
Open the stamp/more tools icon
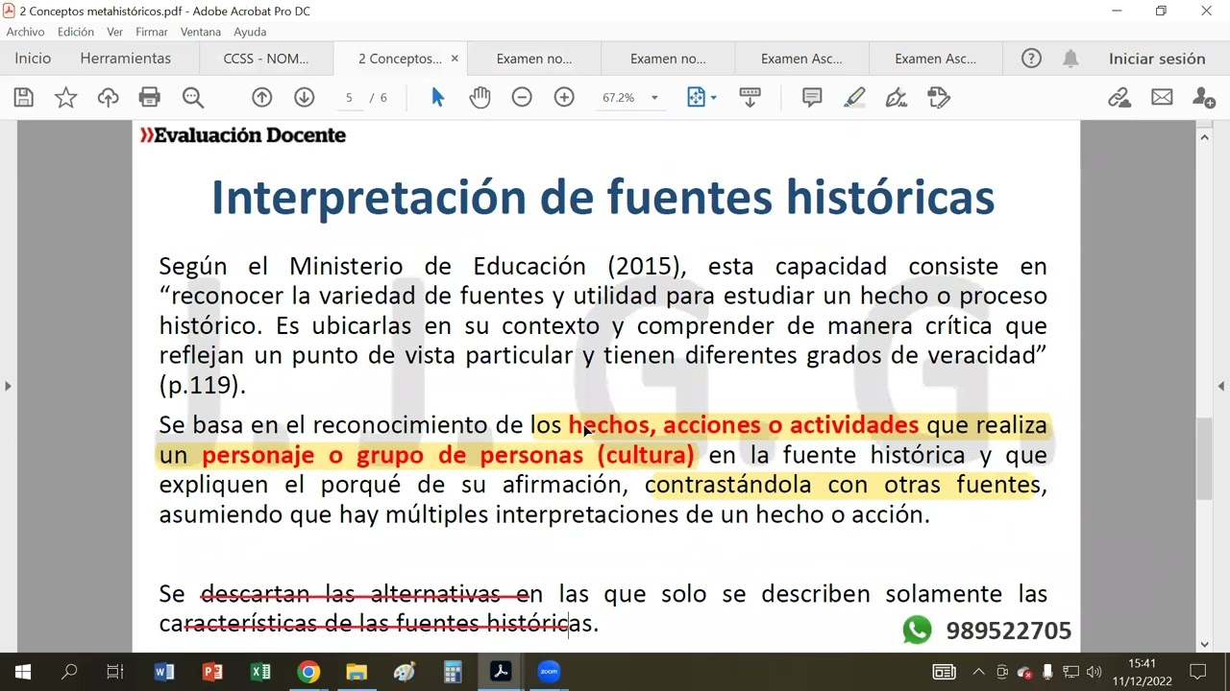click(939, 97)
